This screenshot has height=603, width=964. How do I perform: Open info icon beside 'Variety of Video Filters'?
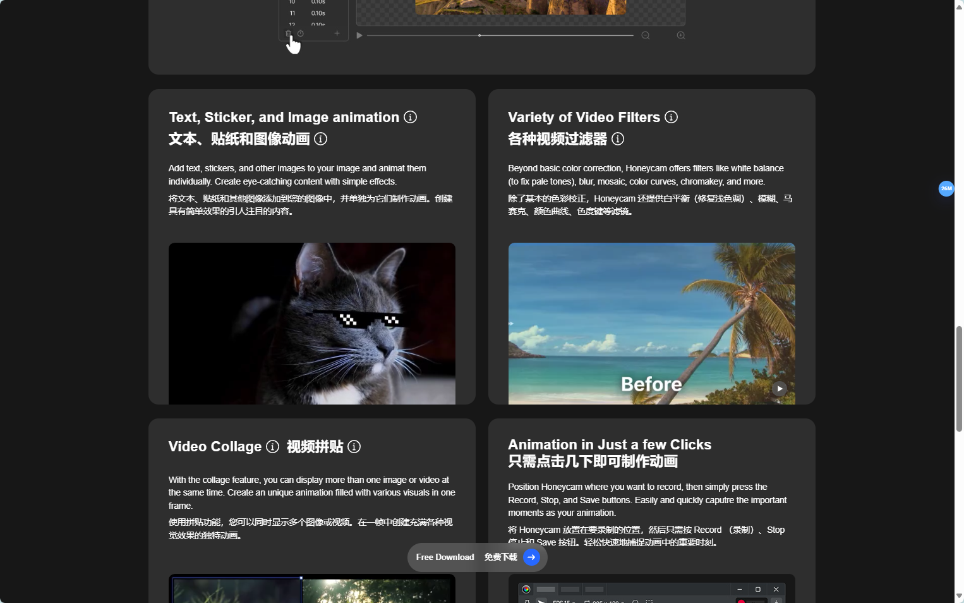point(672,117)
